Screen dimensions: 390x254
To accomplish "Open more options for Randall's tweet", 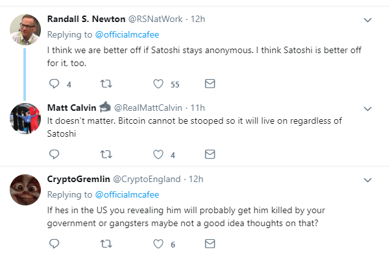I will click(x=368, y=20).
